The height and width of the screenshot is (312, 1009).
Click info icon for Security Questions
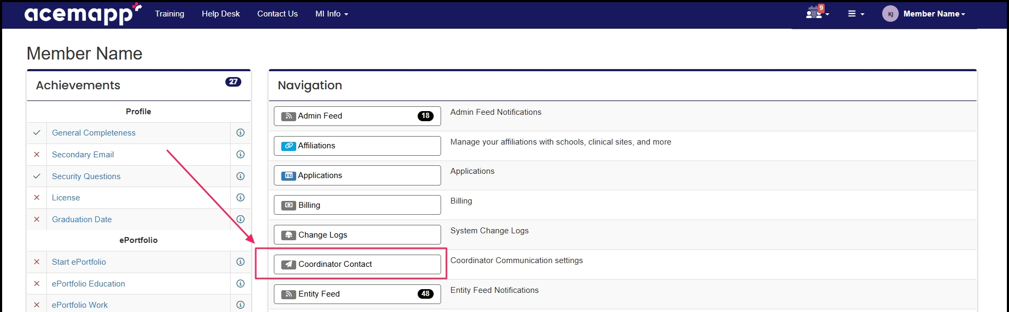click(x=240, y=176)
